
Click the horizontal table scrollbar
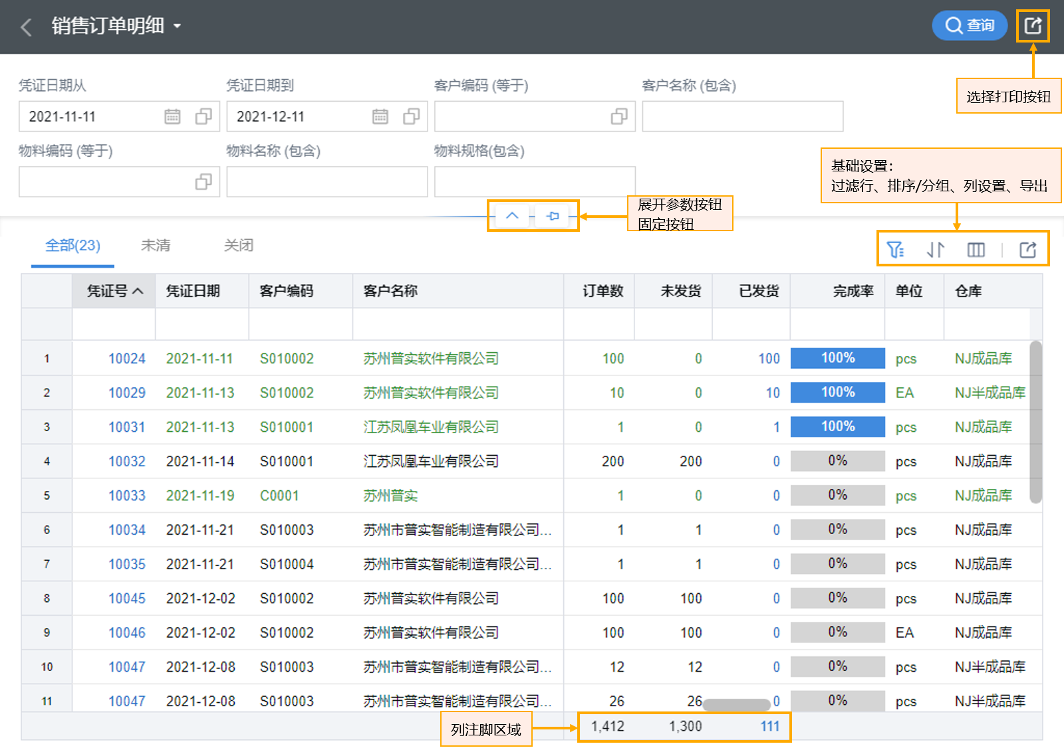(x=737, y=704)
